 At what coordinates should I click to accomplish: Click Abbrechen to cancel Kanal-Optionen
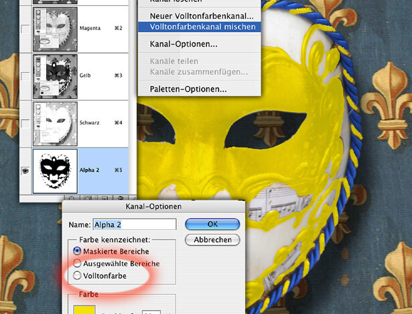(212, 240)
